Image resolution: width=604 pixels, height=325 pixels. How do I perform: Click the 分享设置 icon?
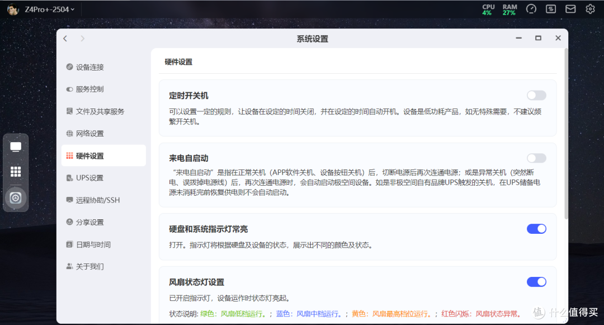69,222
